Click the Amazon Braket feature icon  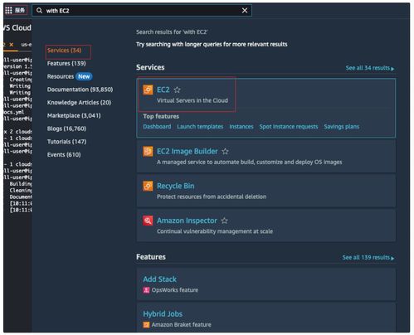pos(146,325)
